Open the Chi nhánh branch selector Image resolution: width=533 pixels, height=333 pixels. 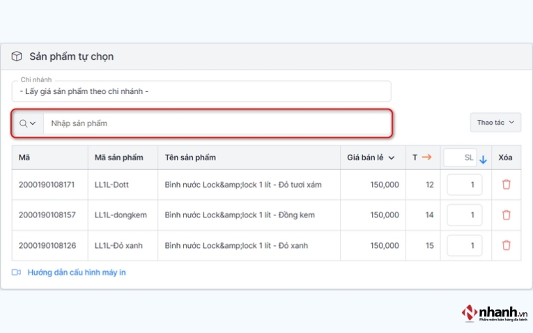coord(201,91)
